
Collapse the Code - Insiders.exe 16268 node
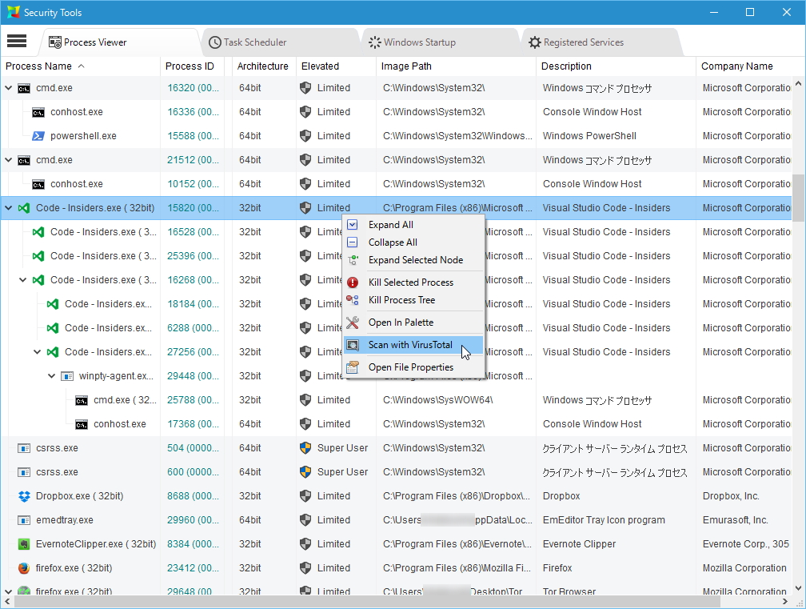22,280
